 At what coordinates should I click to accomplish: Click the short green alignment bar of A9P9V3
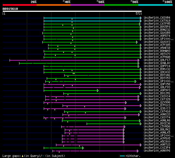pos(71,90)
